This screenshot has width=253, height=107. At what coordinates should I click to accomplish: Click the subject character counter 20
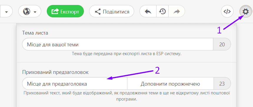pyautogui.click(x=222, y=44)
